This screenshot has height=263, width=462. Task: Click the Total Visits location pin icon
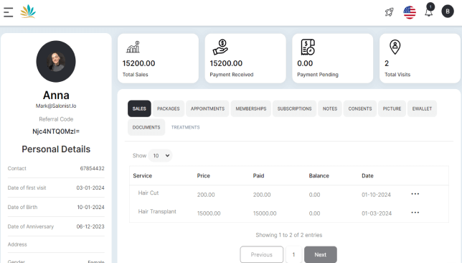[395, 47]
